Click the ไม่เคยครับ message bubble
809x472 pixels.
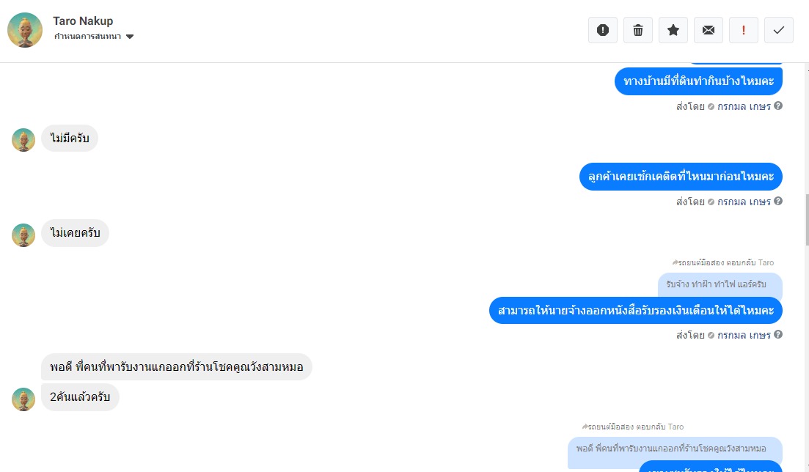click(x=75, y=233)
